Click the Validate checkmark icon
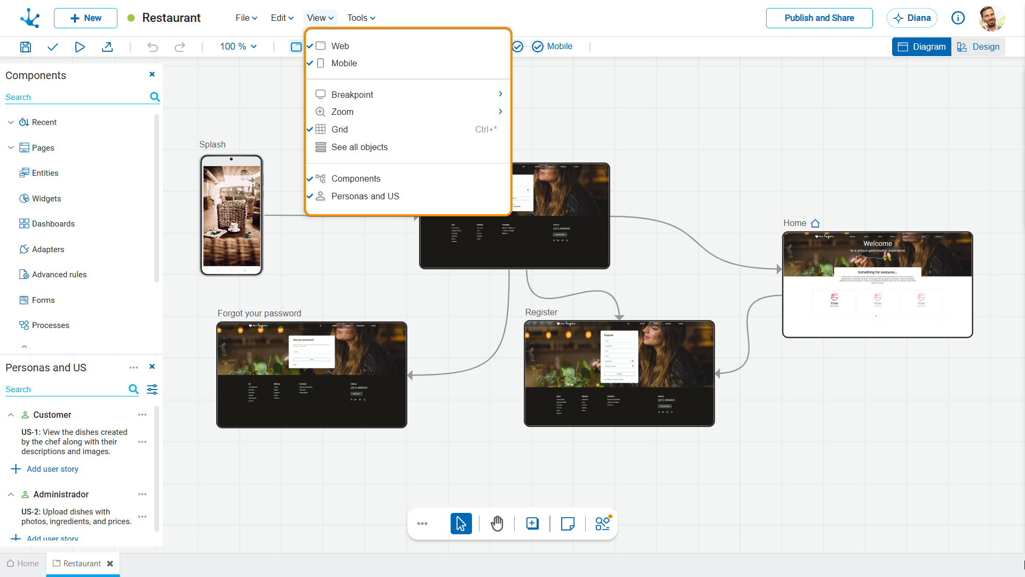This screenshot has height=577, width=1025. 52,46
